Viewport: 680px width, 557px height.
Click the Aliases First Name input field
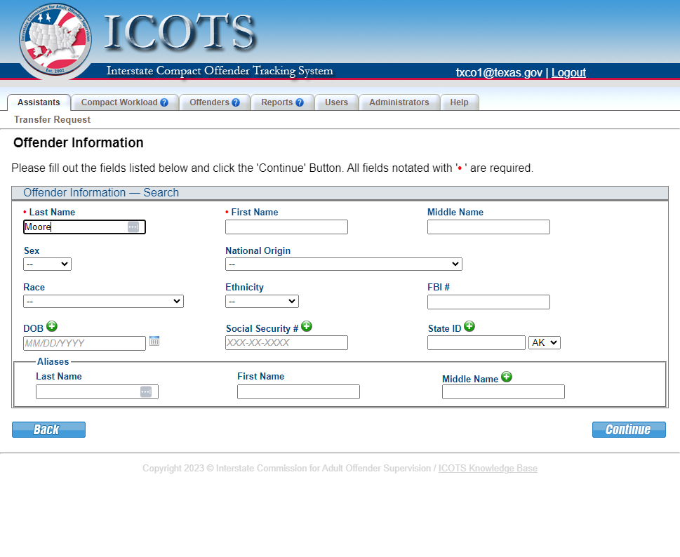298,392
